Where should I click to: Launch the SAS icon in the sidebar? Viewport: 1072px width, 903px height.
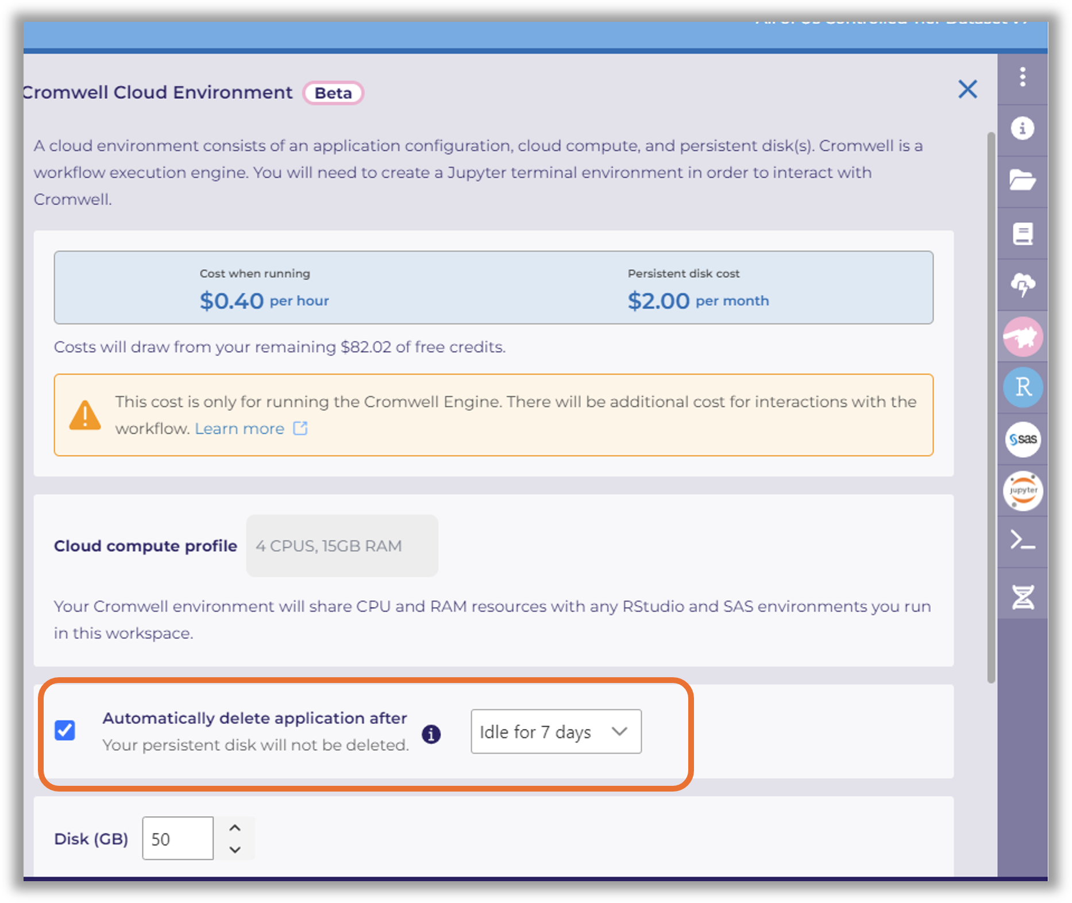pyautogui.click(x=1023, y=439)
